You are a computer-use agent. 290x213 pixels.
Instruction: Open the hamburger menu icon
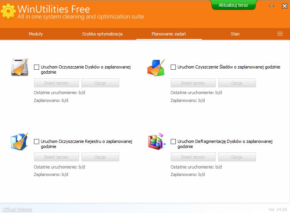coord(280,34)
